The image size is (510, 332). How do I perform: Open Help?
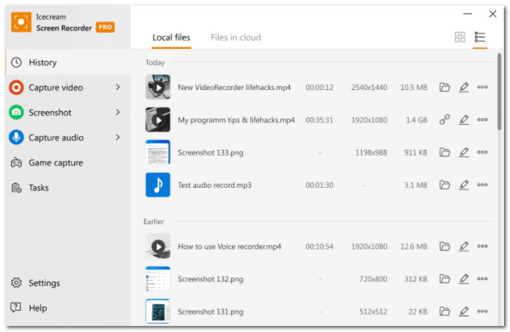68,308
